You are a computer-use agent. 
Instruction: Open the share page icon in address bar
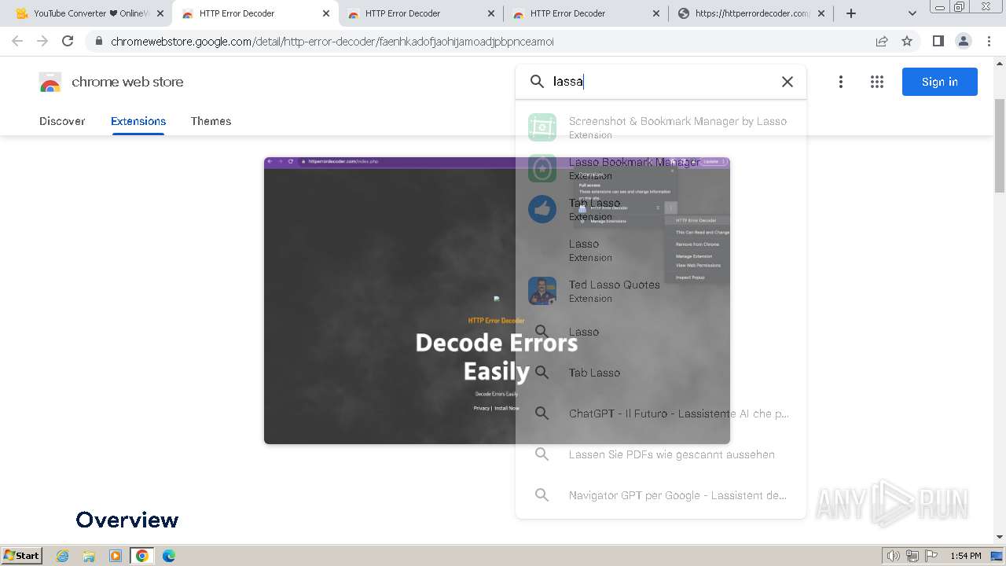[x=882, y=41]
